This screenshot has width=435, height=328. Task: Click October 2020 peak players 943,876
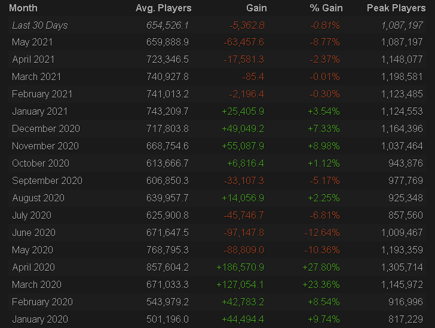406,164
